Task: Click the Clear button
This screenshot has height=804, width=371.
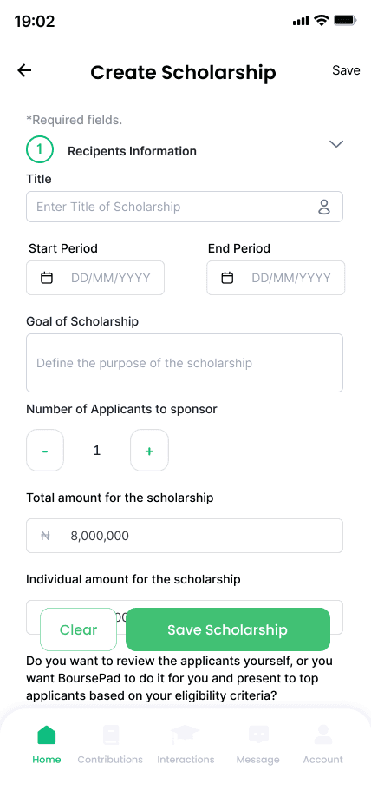Action: [78, 629]
